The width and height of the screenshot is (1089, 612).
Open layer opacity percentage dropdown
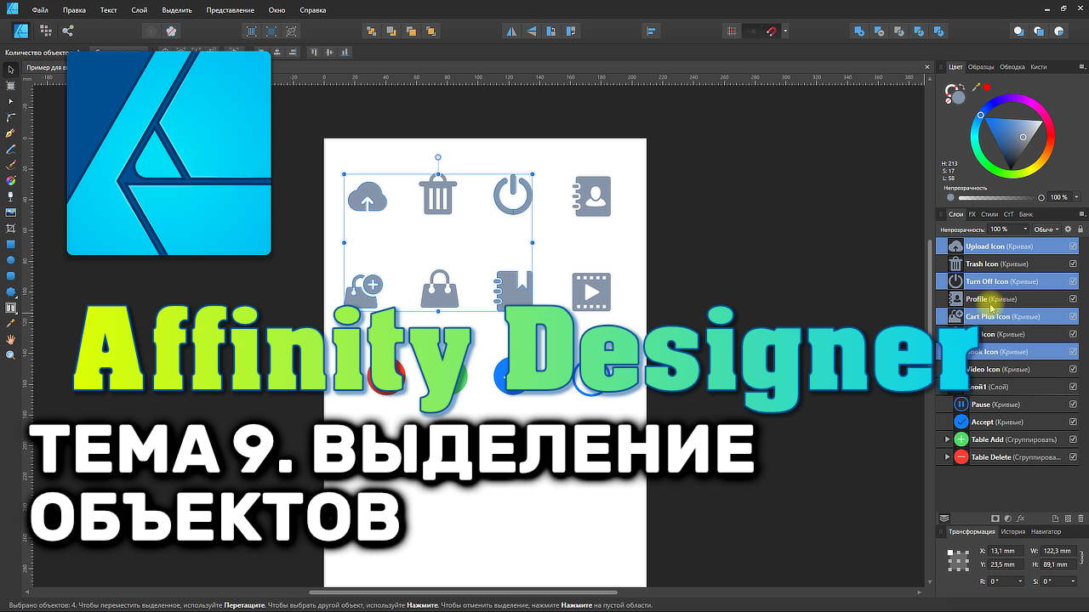click(1024, 229)
